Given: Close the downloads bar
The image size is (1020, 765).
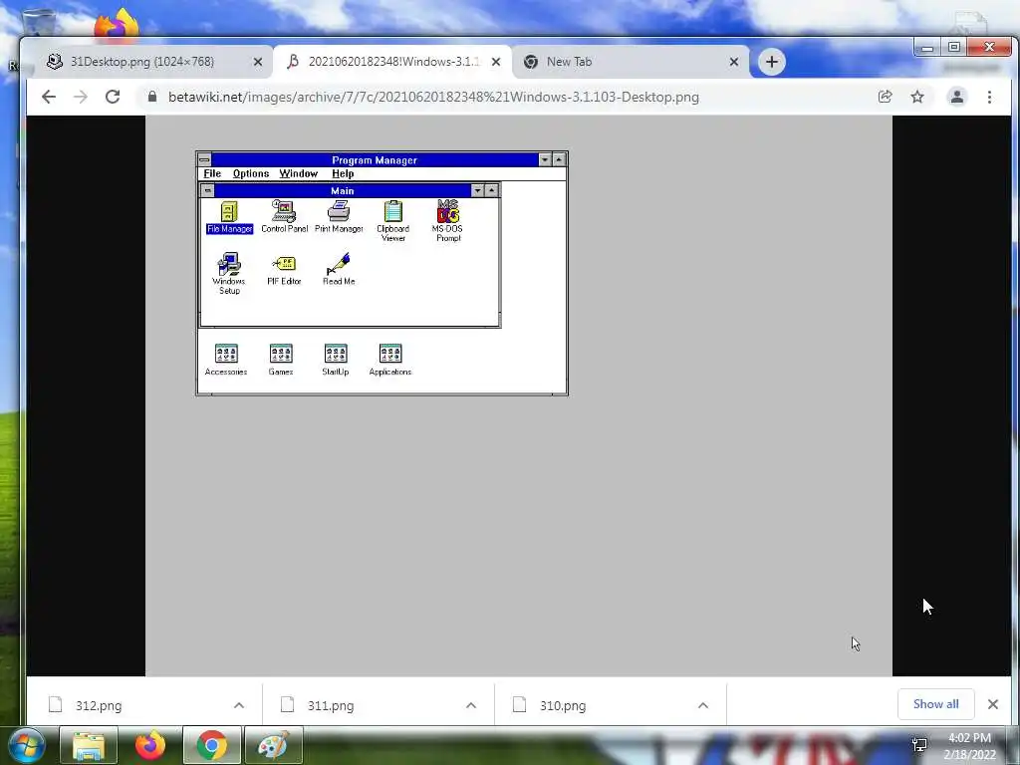Looking at the screenshot, I should click(x=993, y=704).
